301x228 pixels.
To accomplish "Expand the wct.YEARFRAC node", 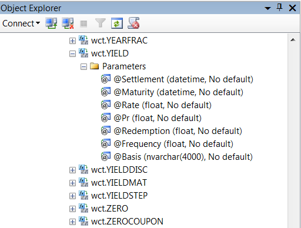I will pyautogui.click(x=72, y=41).
